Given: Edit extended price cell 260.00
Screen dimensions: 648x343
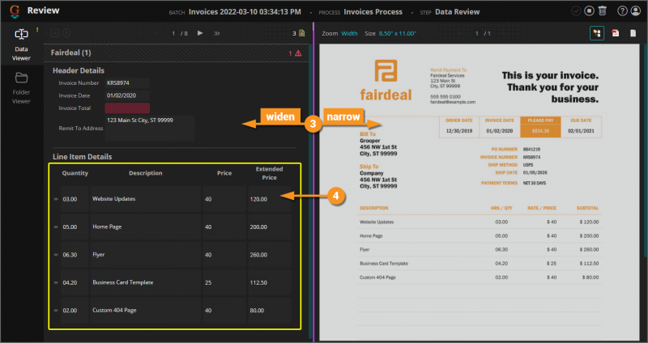Looking at the screenshot, I should pyautogui.click(x=270, y=255).
